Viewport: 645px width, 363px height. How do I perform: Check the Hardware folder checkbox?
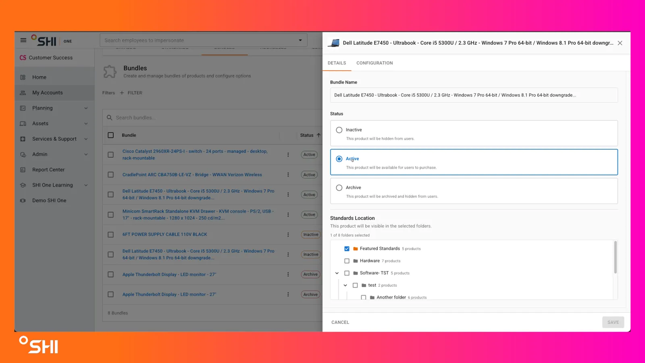347,261
